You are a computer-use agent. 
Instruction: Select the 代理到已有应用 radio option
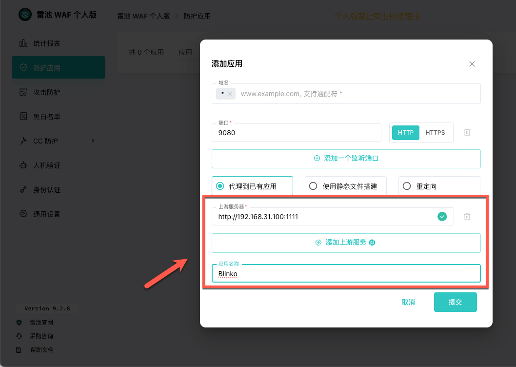tap(253, 186)
